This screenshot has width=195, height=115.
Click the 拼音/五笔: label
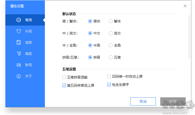pos(71,58)
